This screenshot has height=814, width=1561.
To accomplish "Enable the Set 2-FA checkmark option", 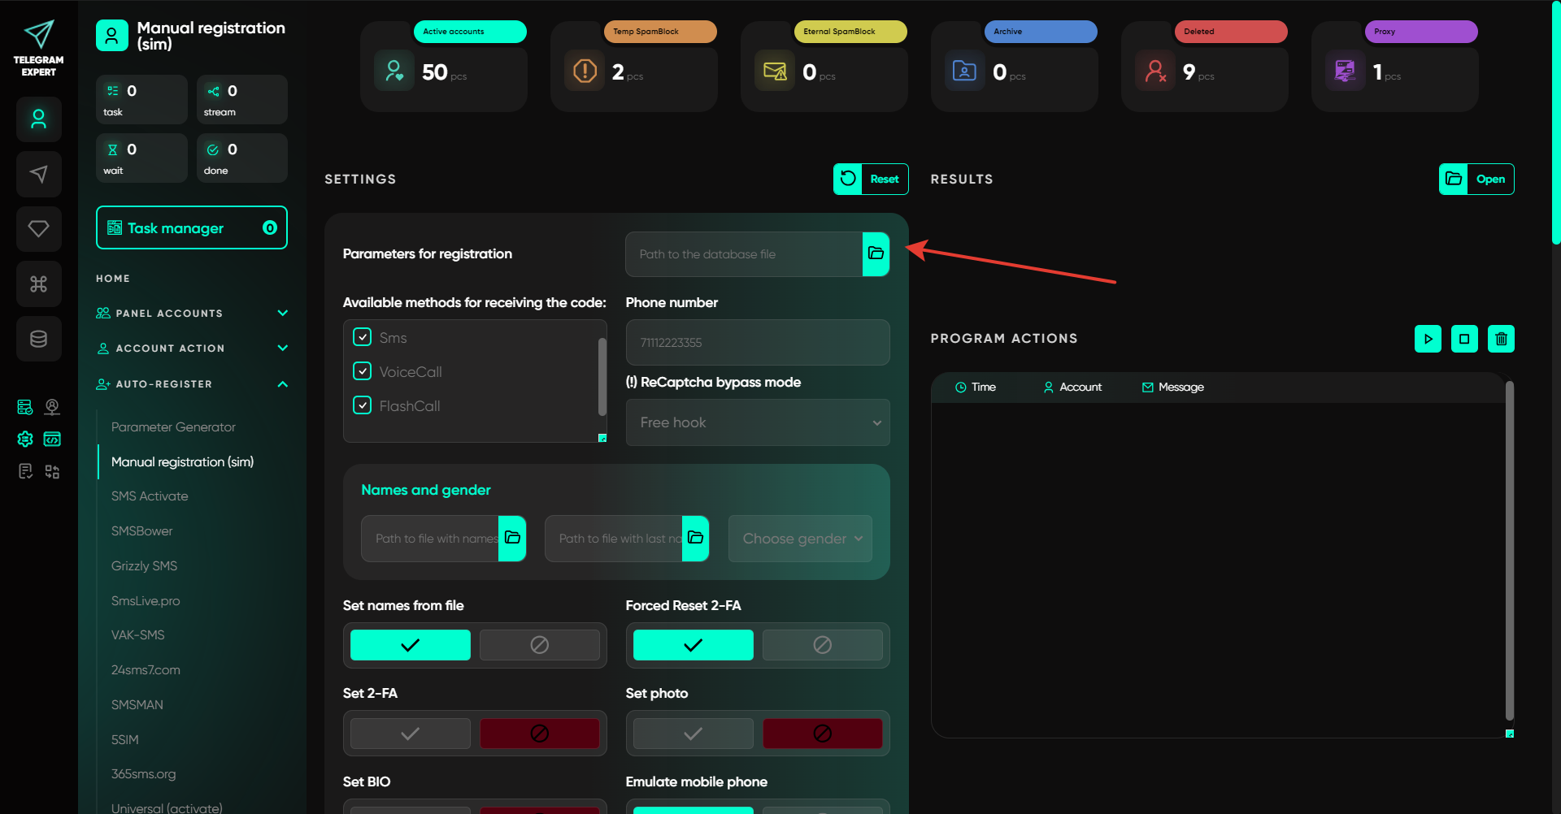I will coord(411,734).
